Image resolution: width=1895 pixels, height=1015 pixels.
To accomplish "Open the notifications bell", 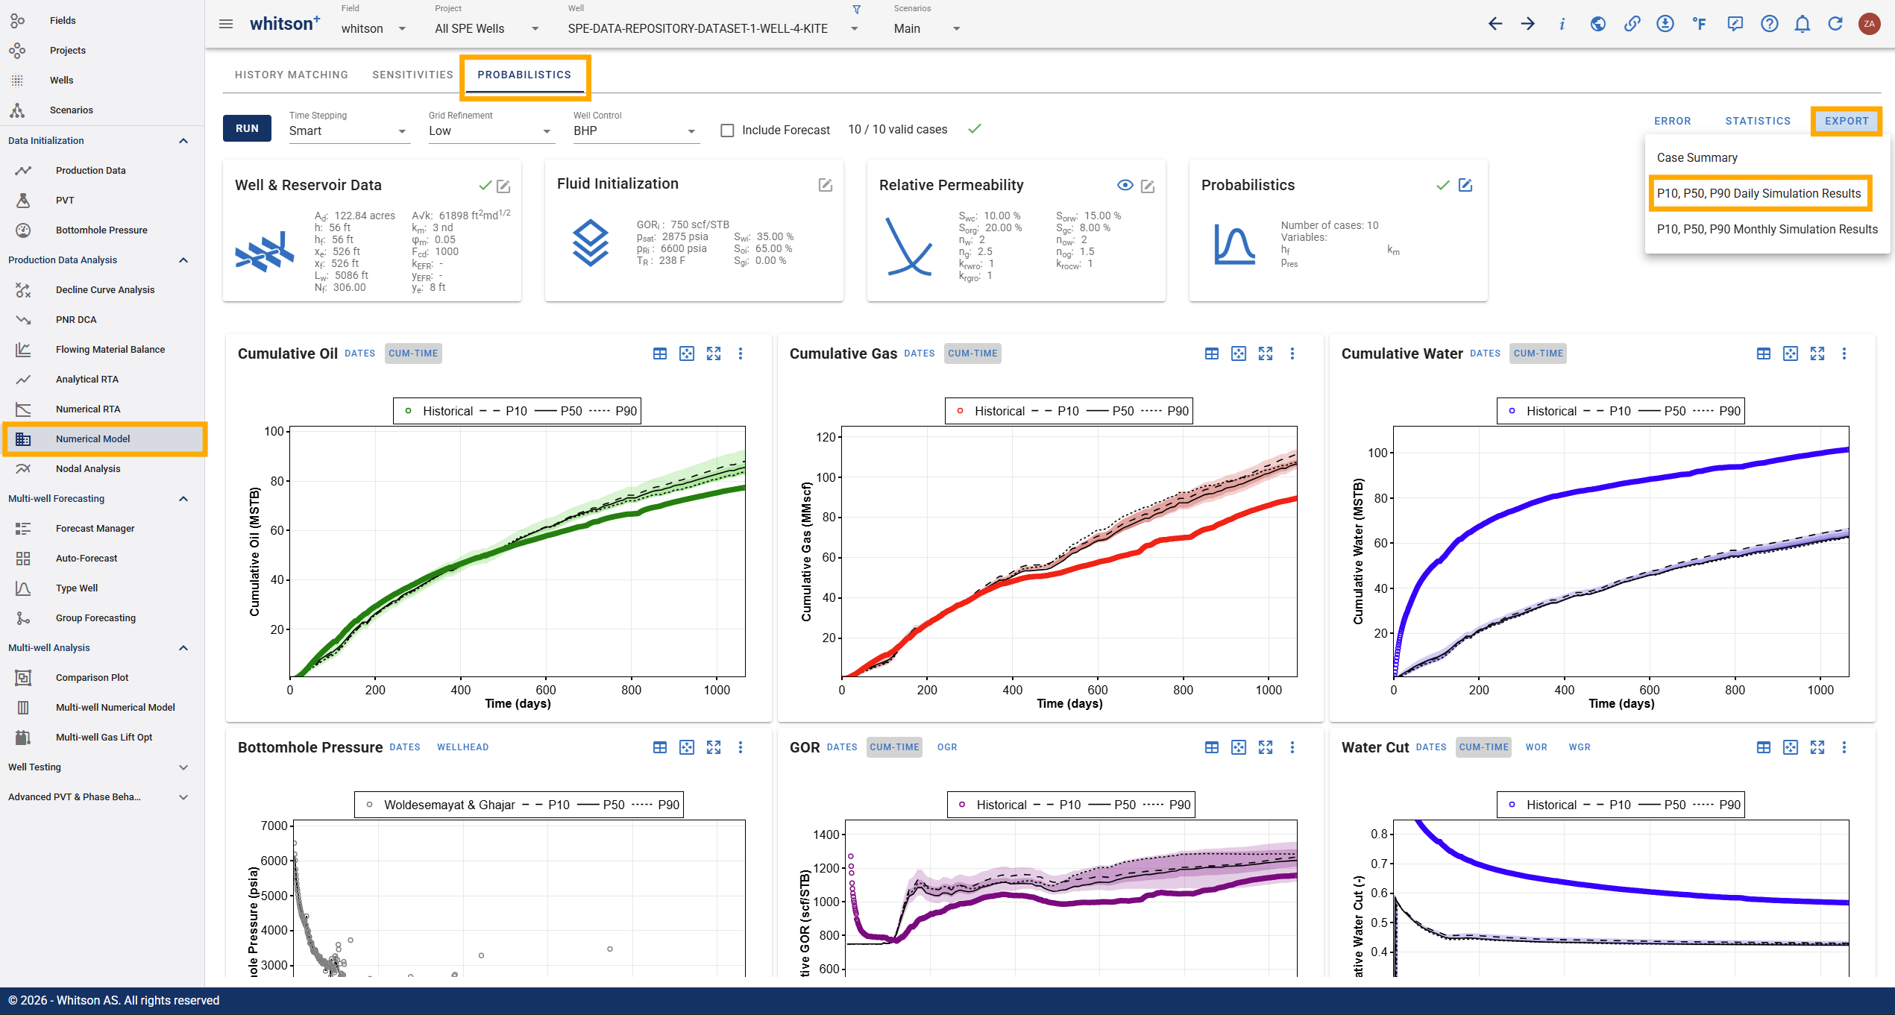I will click(1803, 24).
